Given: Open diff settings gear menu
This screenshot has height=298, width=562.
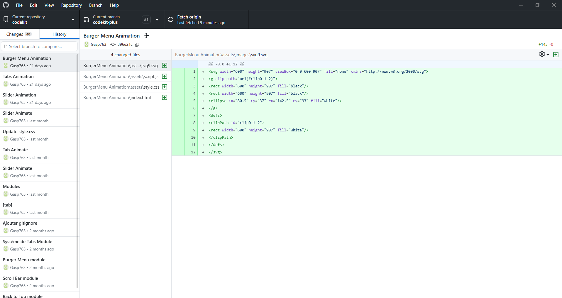Looking at the screenshot, I should click(x=542, y=54).
